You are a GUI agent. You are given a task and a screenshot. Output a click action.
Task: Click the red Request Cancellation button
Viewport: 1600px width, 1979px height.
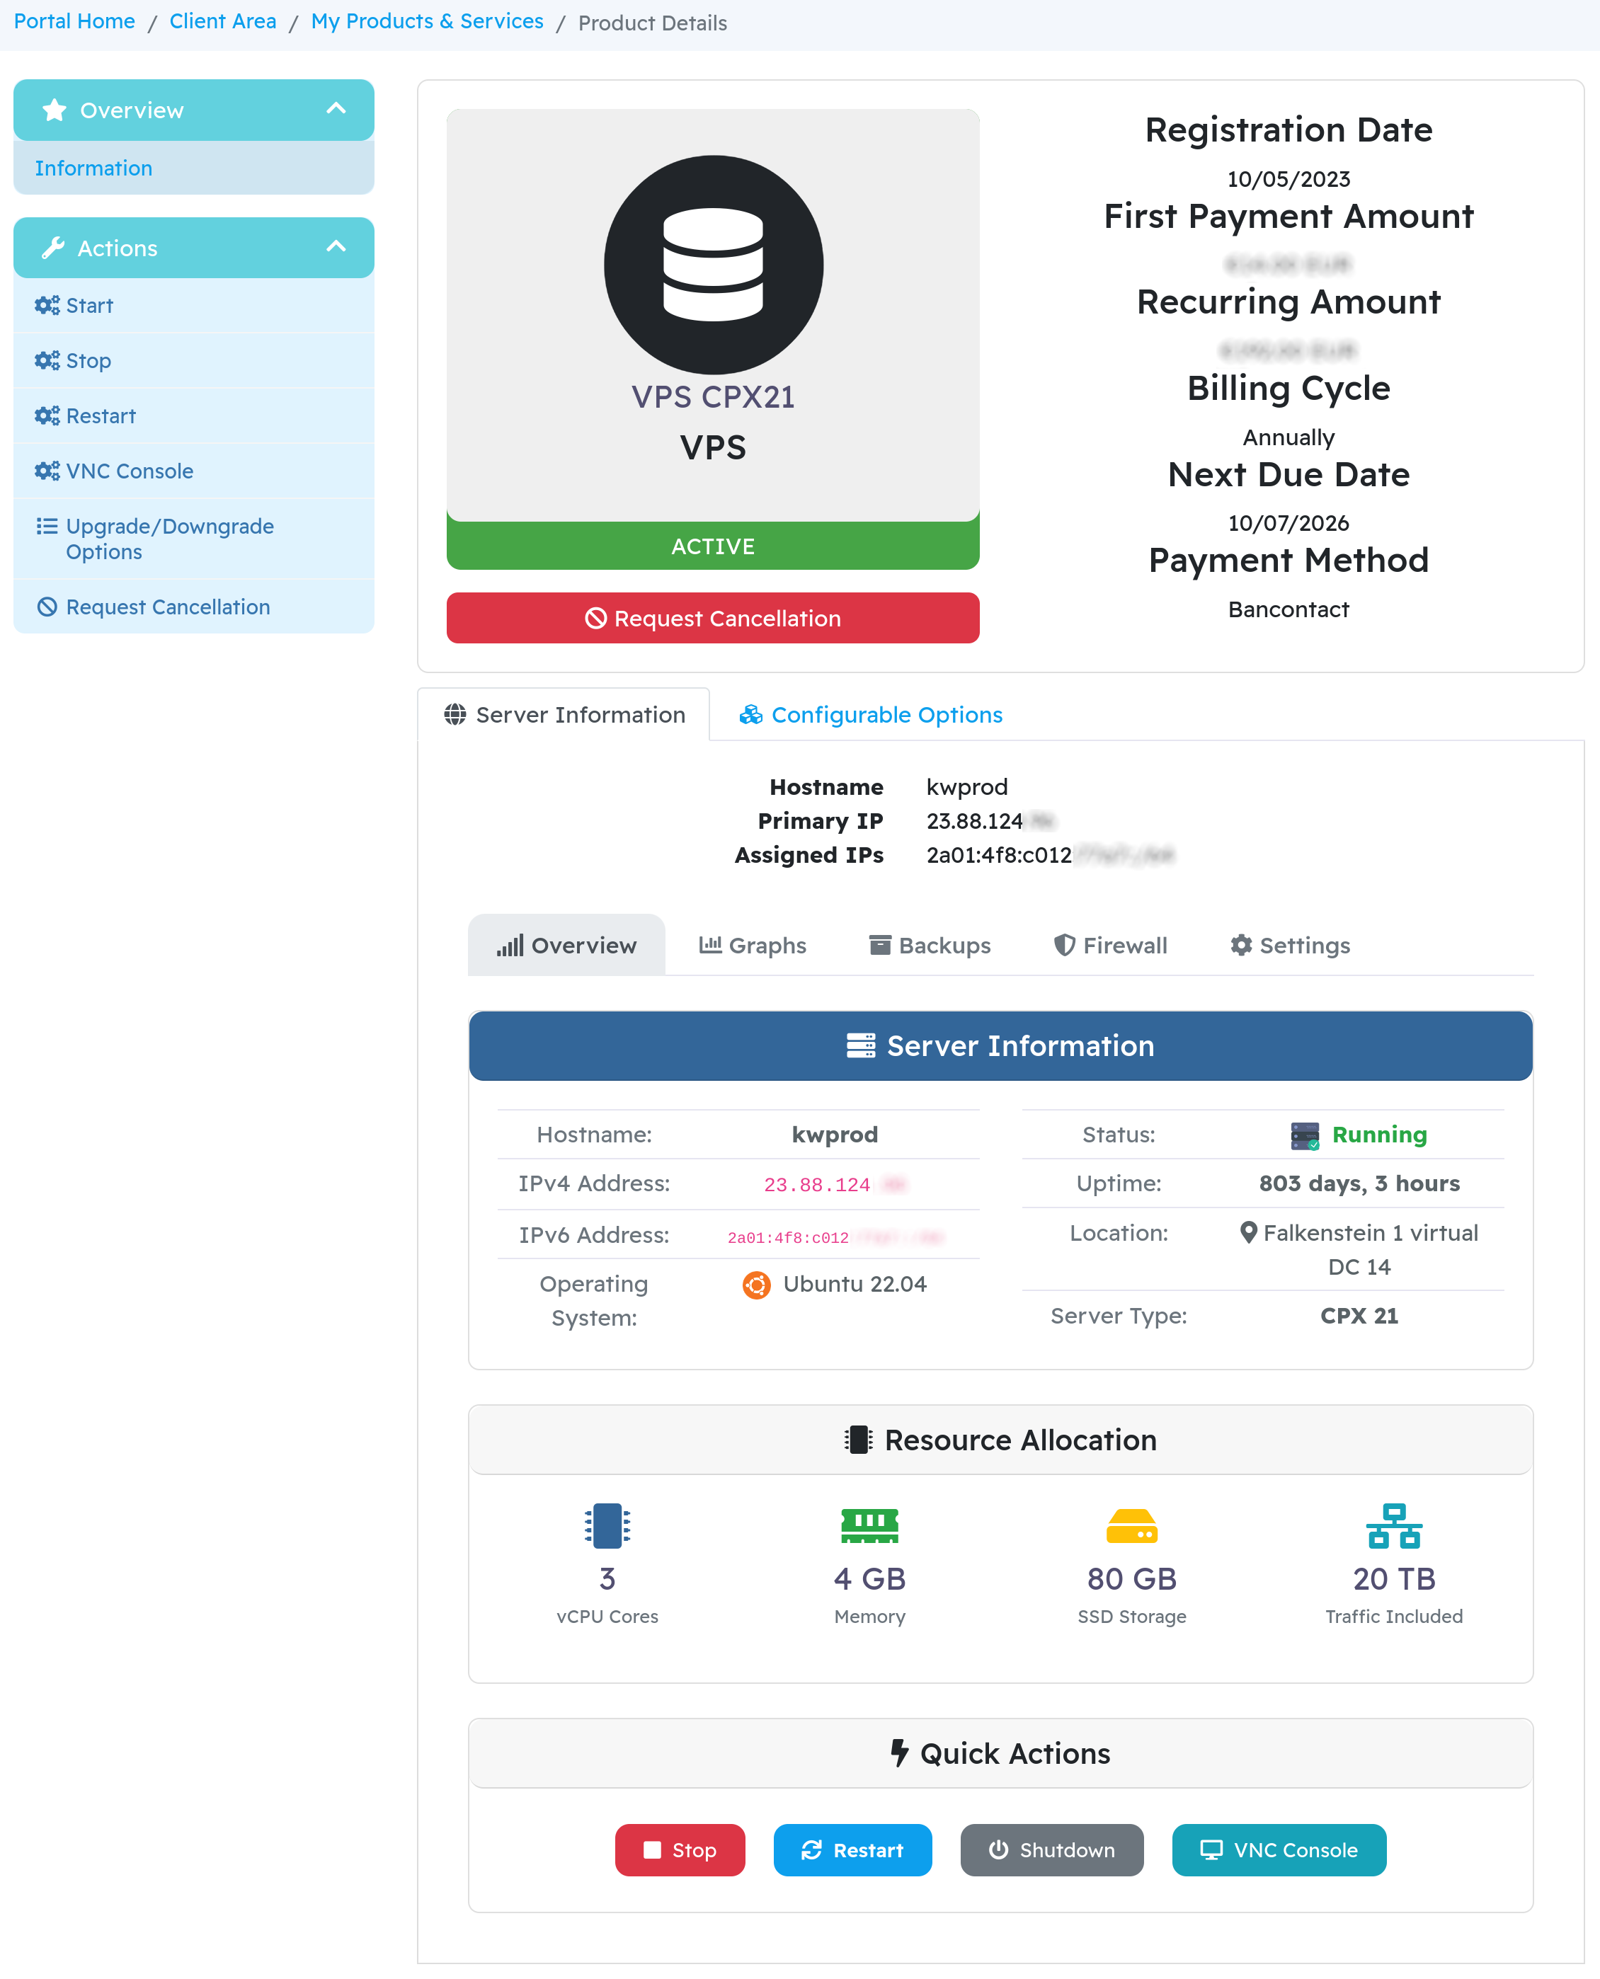click(x=712, y=618)
